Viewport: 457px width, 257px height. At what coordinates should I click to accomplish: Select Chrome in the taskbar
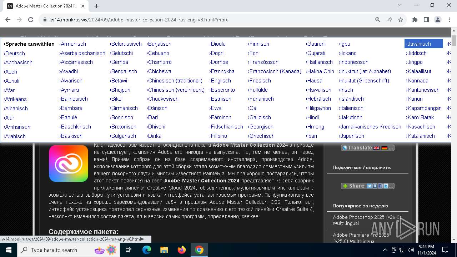[199, 250]
